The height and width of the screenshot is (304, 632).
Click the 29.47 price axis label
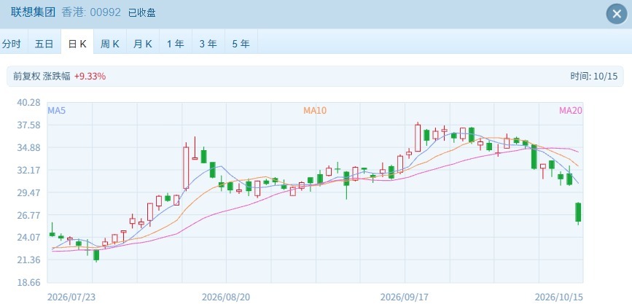(28, 192)
